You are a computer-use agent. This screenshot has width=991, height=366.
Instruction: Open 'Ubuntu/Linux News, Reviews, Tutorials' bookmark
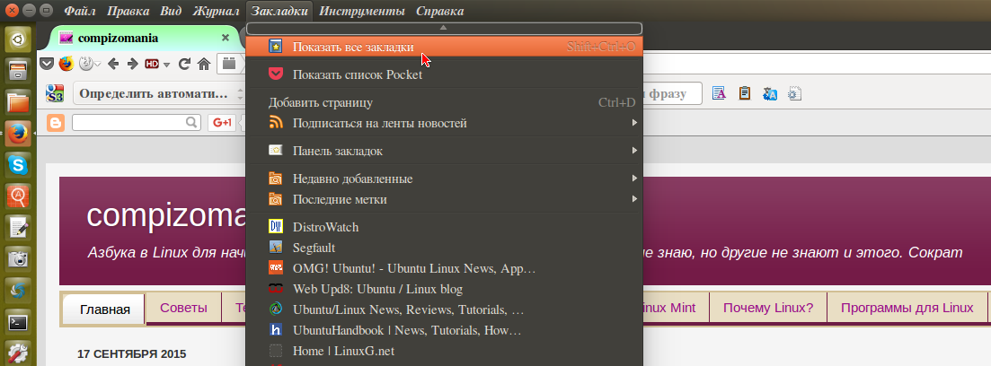coord(445,309)
